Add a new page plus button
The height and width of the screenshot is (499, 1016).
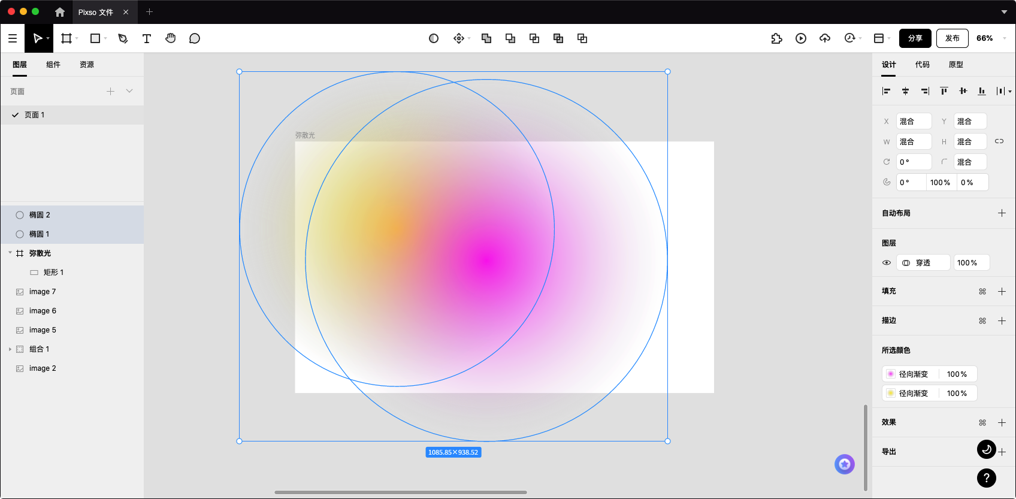110,91
